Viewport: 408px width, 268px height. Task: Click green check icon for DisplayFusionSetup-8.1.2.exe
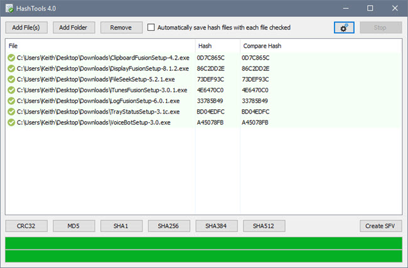(11, 68)
